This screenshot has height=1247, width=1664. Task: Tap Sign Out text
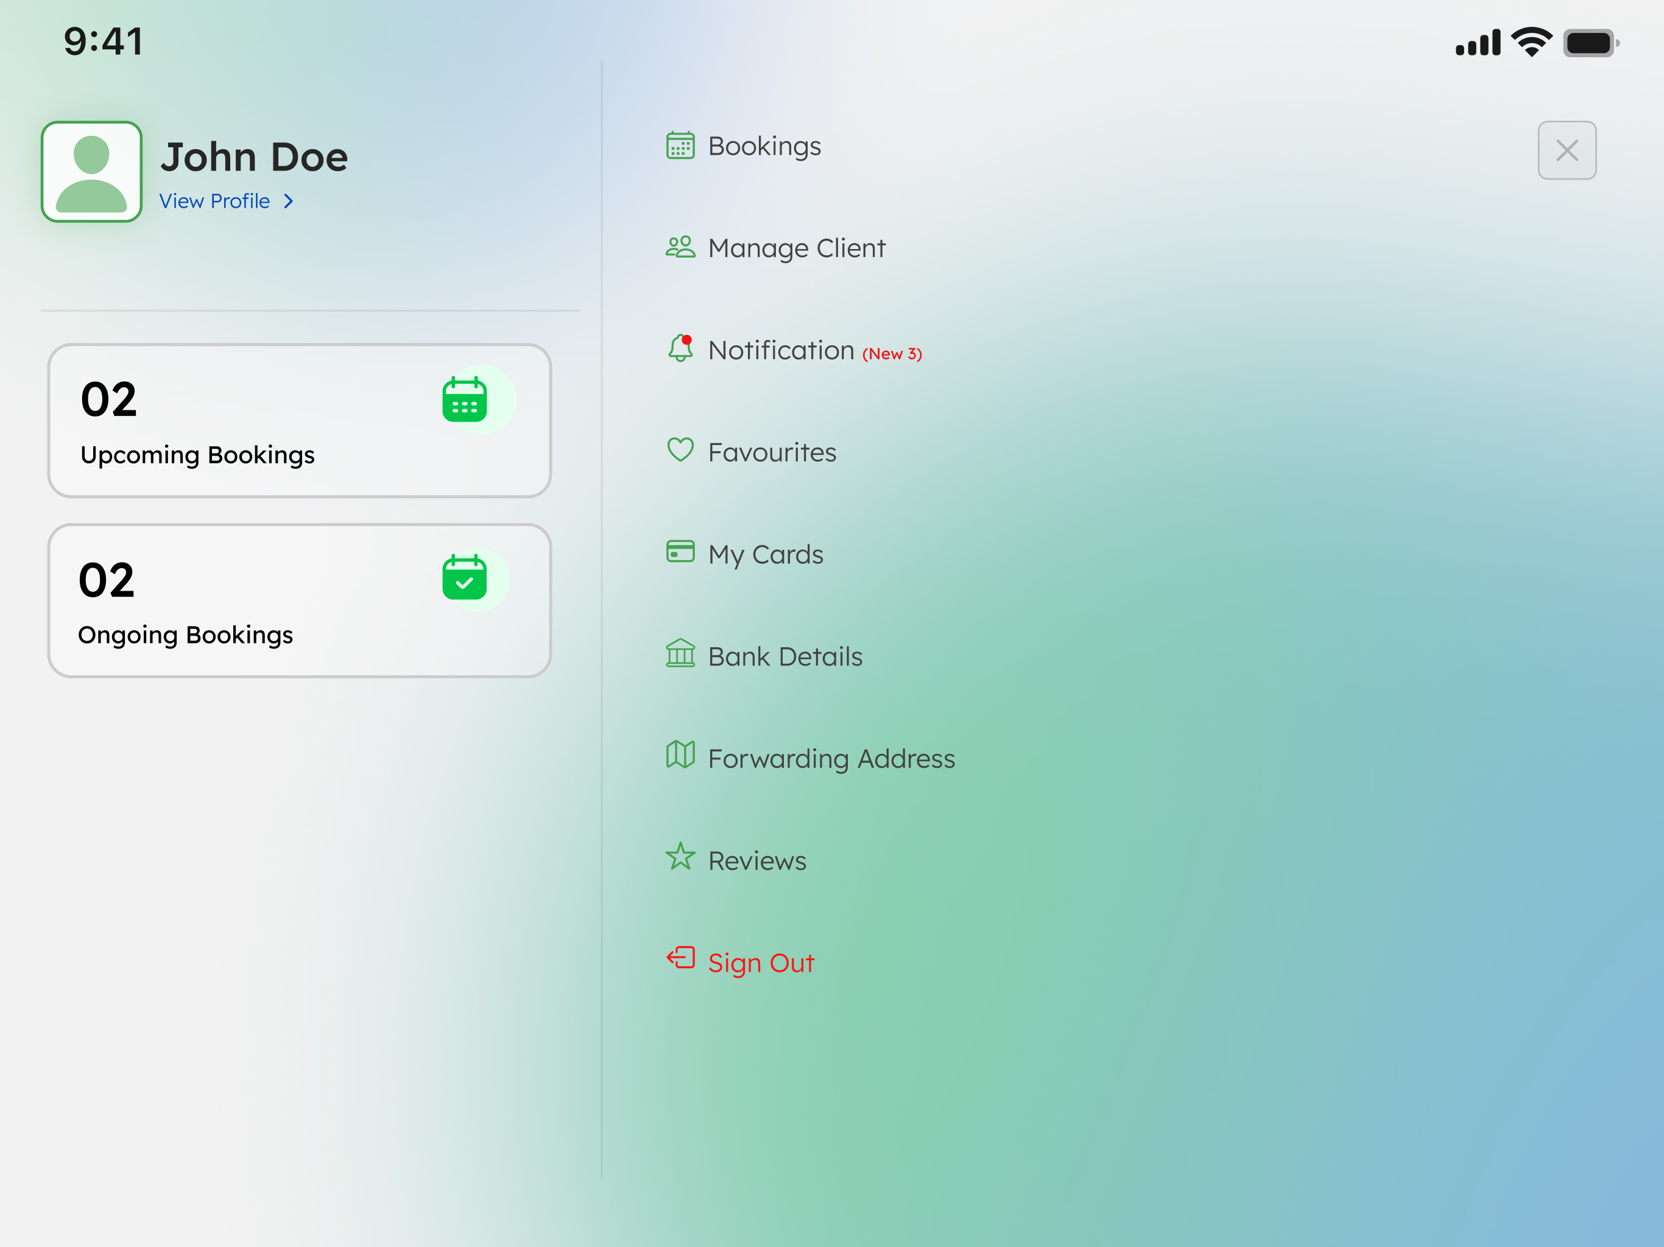(761, 963)
